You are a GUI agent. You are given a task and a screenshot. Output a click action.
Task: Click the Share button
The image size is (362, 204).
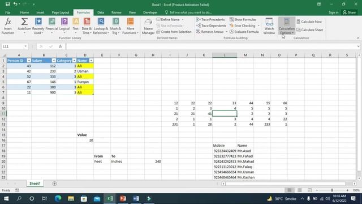click(x=350, y=12)
